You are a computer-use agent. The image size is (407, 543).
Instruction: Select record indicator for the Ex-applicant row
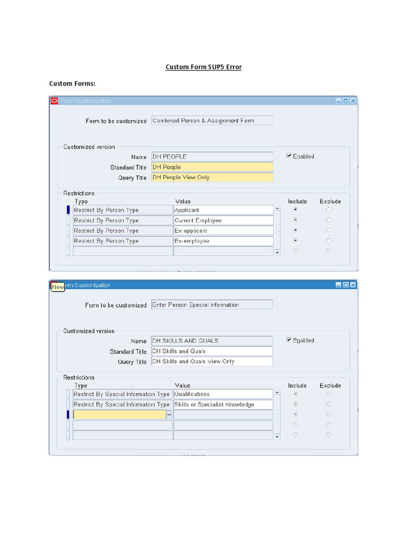[x=68, y=231]
